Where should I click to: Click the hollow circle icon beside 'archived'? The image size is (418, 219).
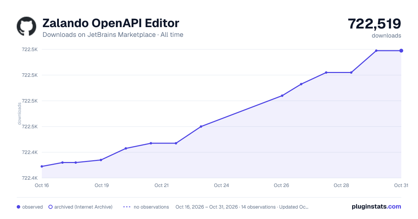pyautogui.click(x=50, y=207)
